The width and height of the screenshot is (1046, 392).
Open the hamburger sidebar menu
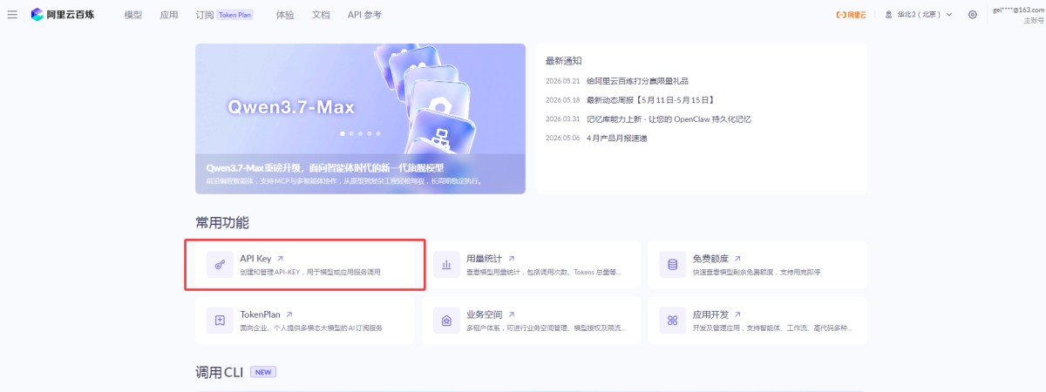12,15
